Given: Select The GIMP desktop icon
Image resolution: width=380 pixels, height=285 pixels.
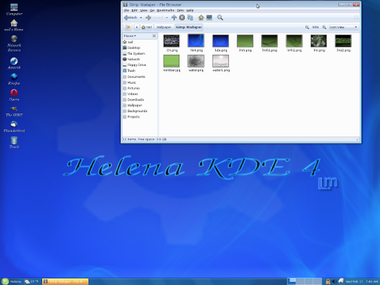Looking at the screenshot, I should [x=14, y=111].
